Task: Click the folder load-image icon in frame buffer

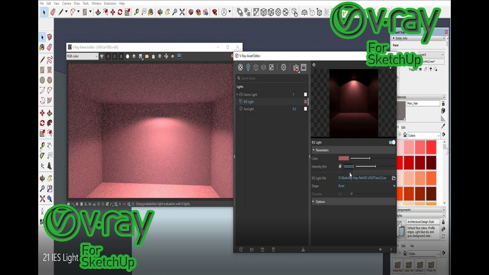Action: tap(147, 56)
